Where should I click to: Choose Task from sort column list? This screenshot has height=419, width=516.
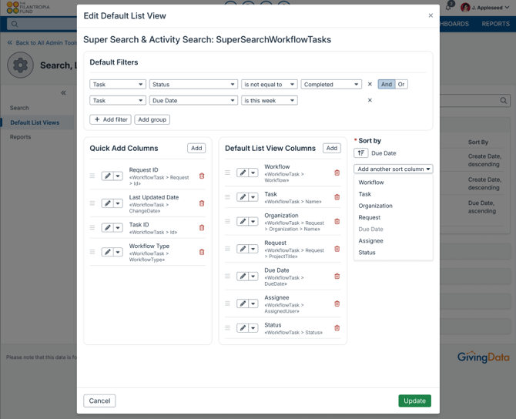coord(364,194)
